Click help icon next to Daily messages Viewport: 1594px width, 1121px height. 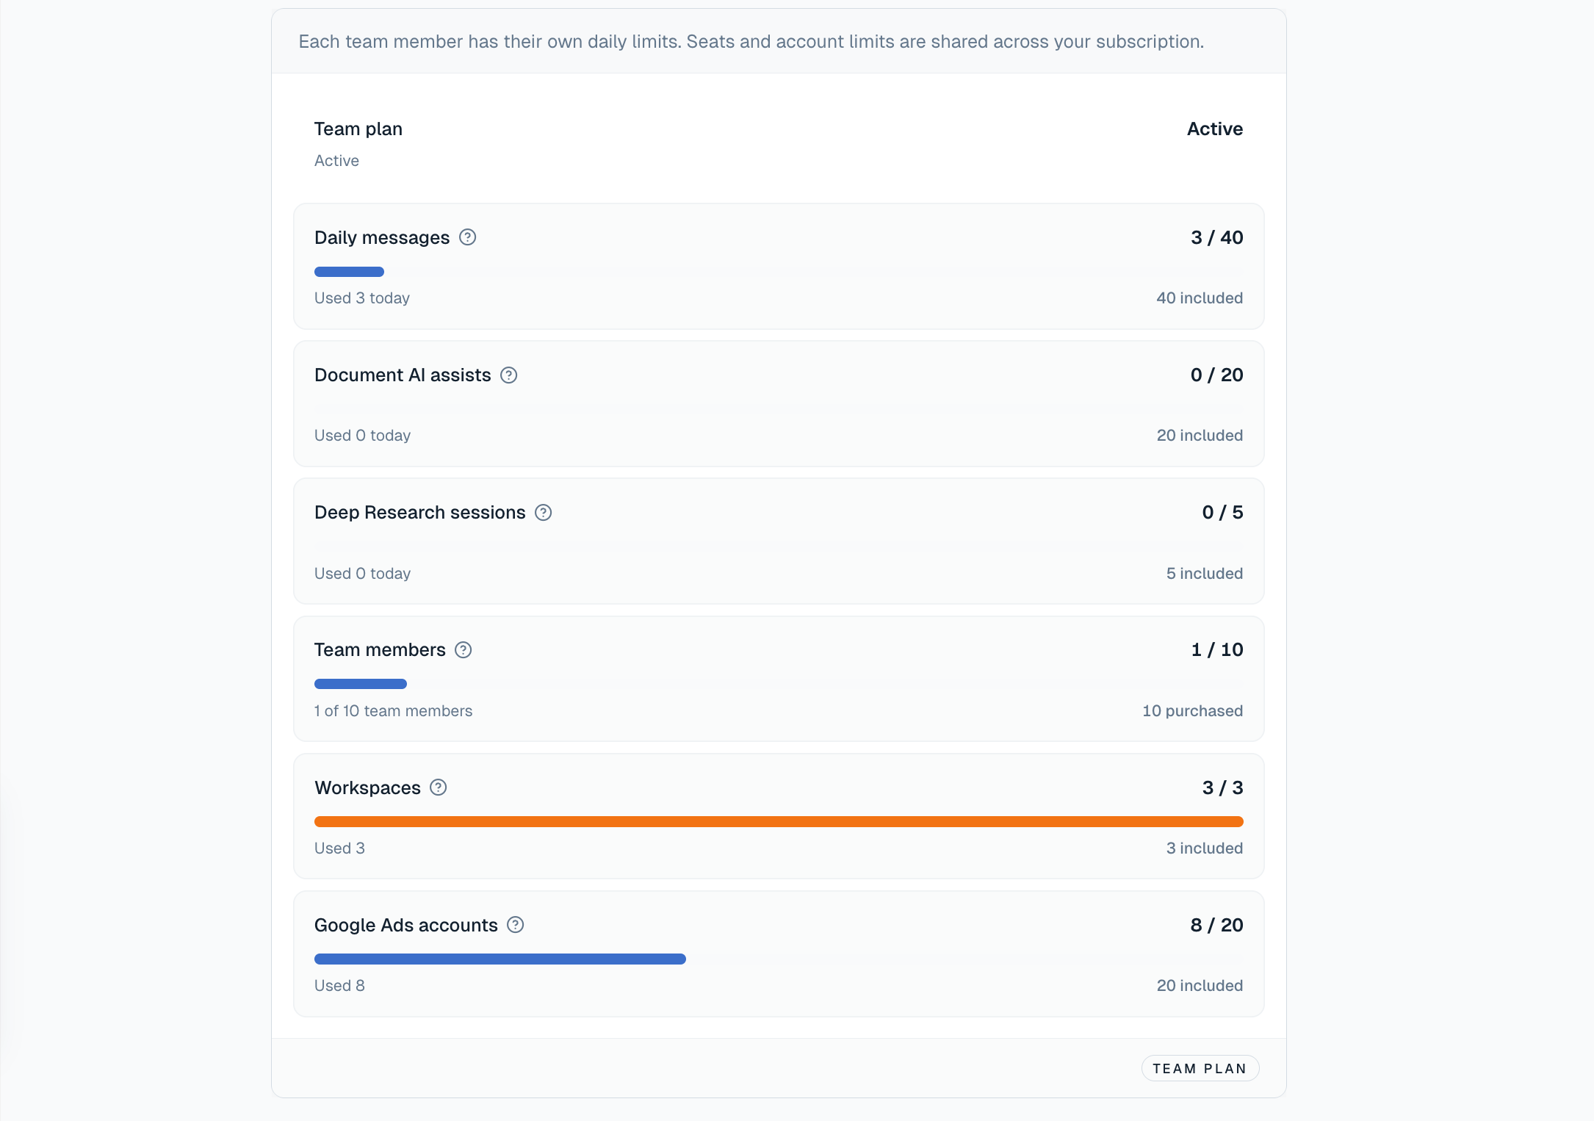(x=468, y=237)
